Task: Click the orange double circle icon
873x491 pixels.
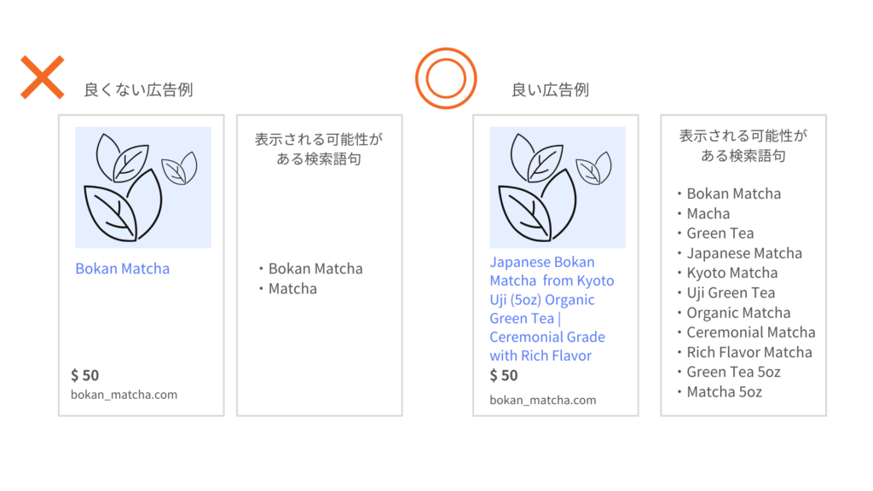Action: tap(446, 78)
